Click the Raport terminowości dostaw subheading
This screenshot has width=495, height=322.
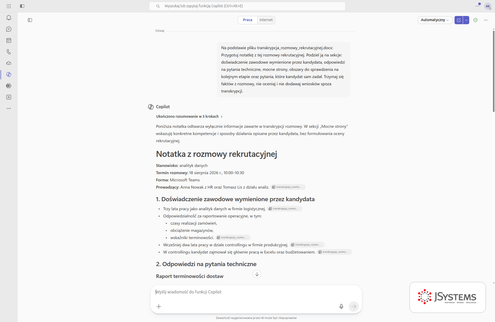190,276
